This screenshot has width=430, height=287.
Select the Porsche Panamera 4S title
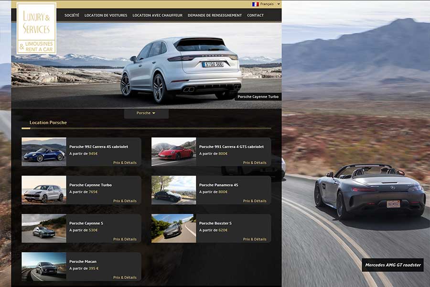click(218, 185)
